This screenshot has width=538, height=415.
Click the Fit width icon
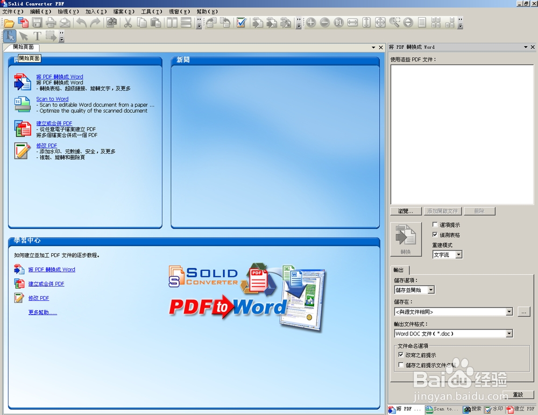point(352,23)
